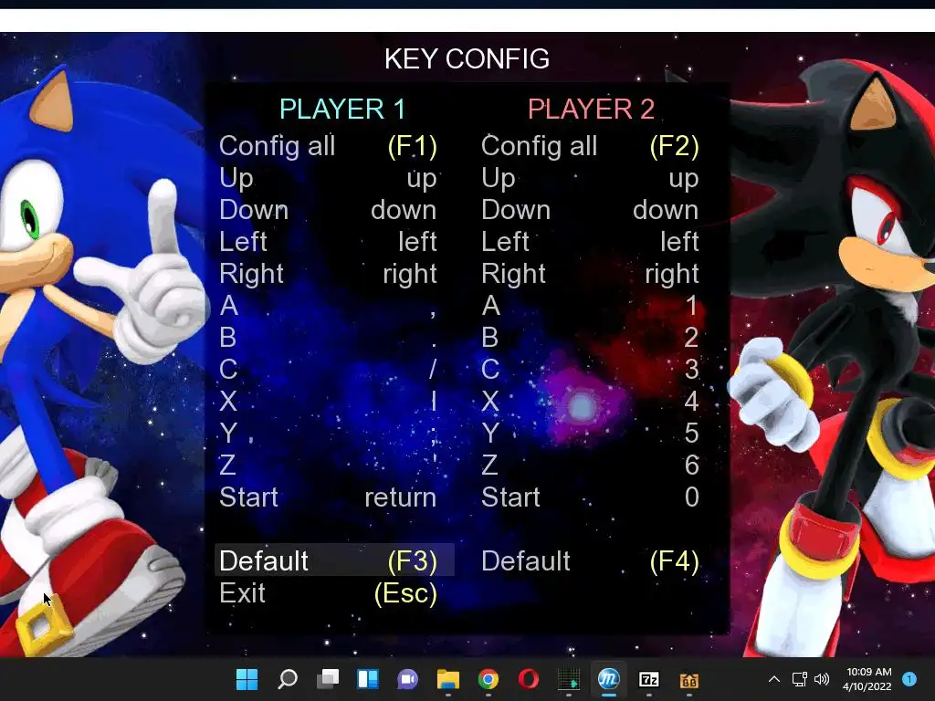Choose Player 2 Z bound to 6

pos(590,465)
